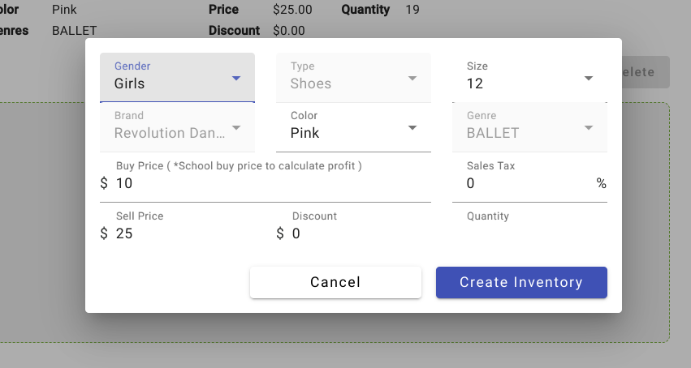Submit with the Create Inventory button
691x368 pixels.
pyautogui.click(x=521, y=283)
